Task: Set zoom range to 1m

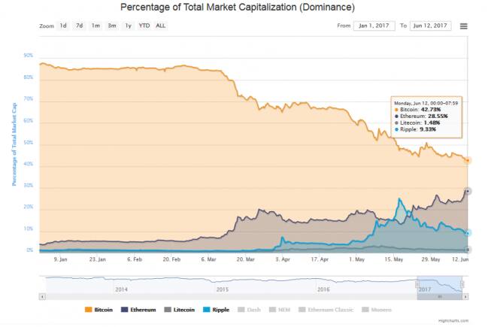Action: (x=95, y=26)
